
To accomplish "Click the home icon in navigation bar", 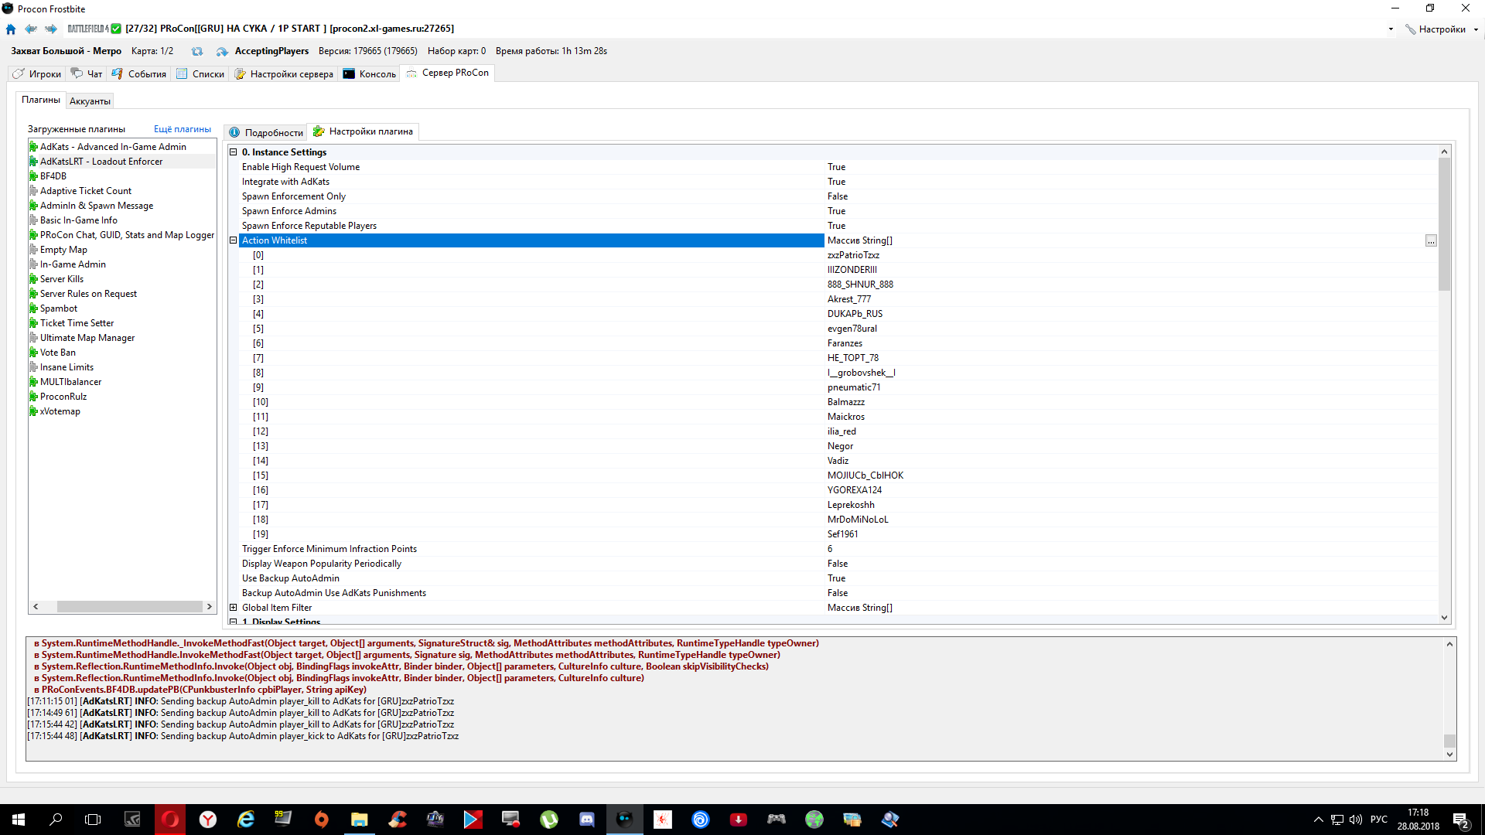I will point(11,29).
